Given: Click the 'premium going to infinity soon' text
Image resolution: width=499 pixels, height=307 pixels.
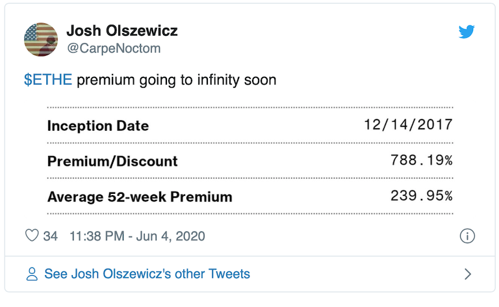Looking at the screenshot, I should click(x=177, y=81).
